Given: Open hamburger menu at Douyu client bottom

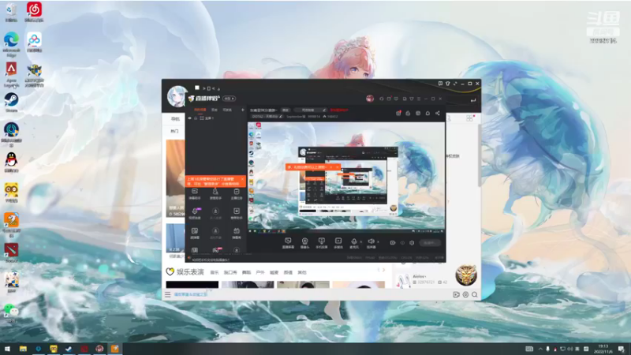Looking at the screenshot, I should pos(168,294).
